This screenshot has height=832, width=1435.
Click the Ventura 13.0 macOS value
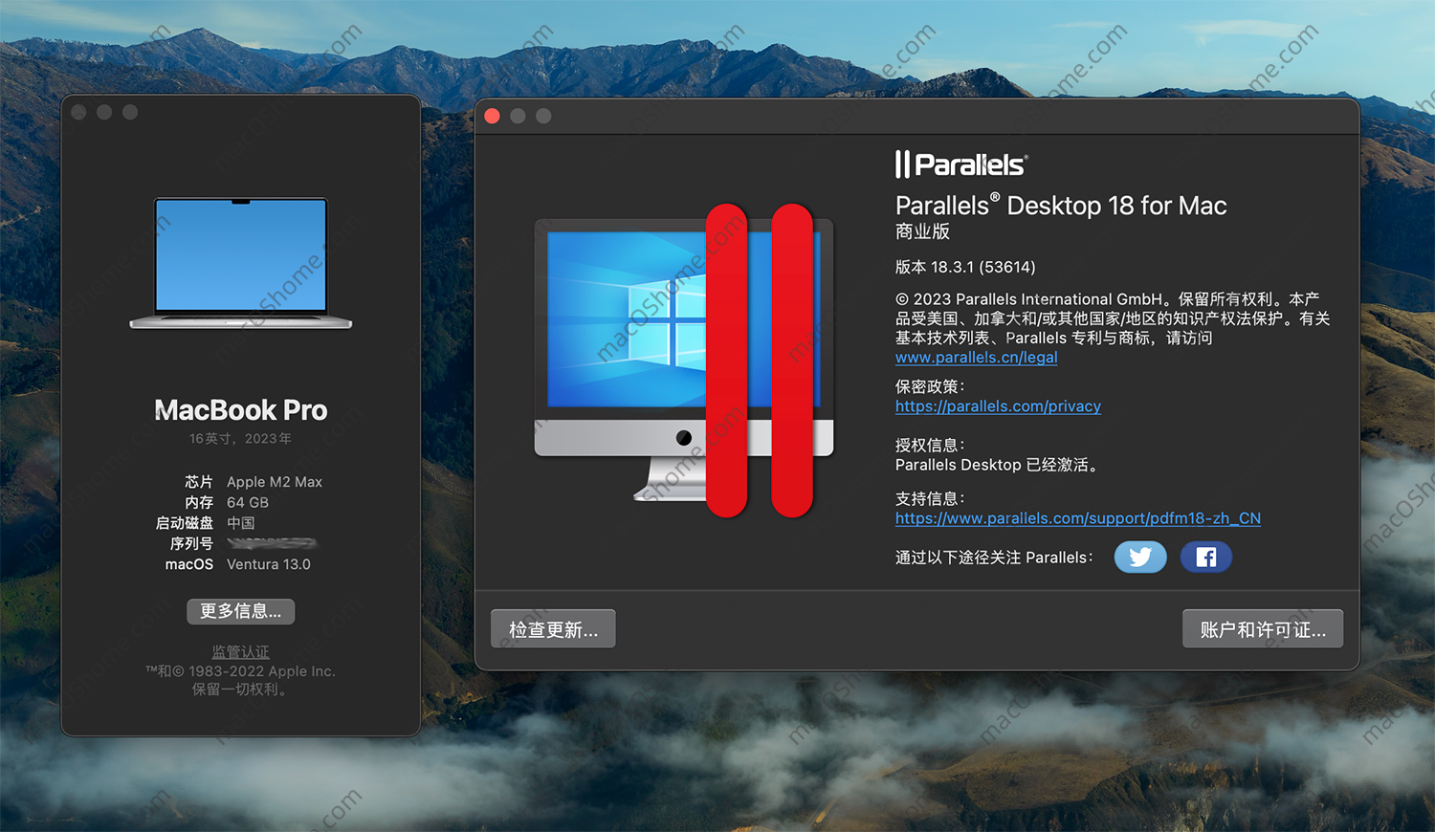click(269, 564)
